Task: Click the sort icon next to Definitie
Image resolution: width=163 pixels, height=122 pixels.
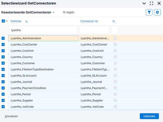Action: click(x=27, y=21)
